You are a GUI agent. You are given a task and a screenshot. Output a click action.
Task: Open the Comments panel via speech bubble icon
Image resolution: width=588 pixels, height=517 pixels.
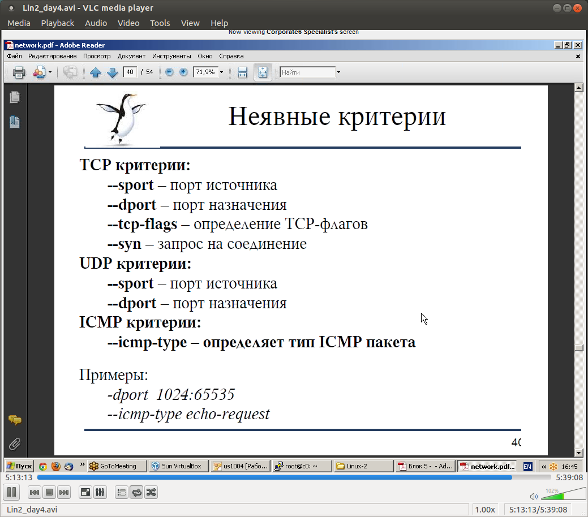coord(14,420)
